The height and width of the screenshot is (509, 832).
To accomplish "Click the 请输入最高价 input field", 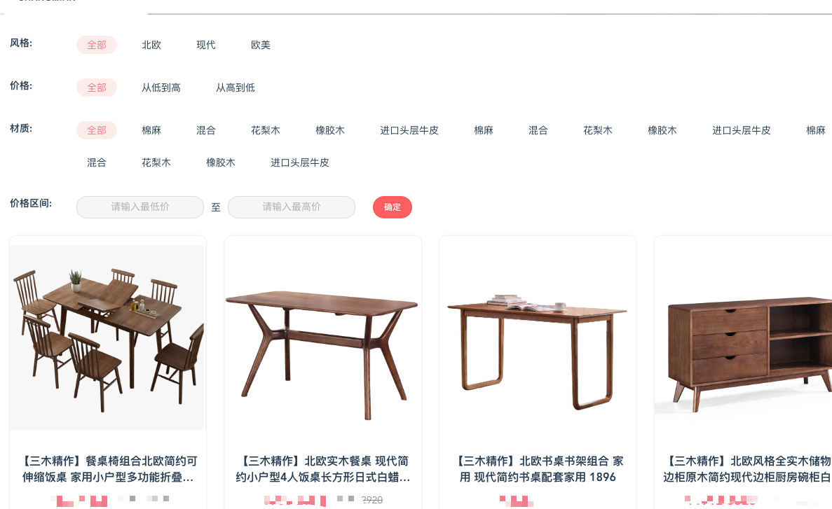I will click(292, 207).
